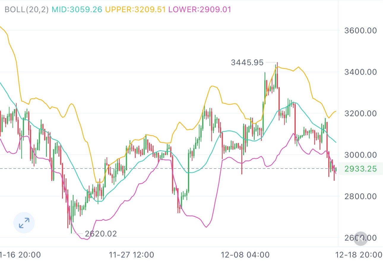
Task: Click the 2620.02 low price marker
Action: pyautogui.click(x=101, y=234)
